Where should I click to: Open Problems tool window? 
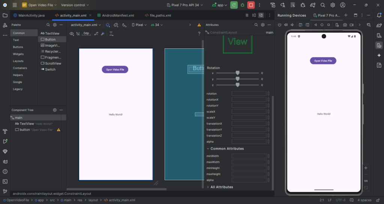(x=5, y=171)
